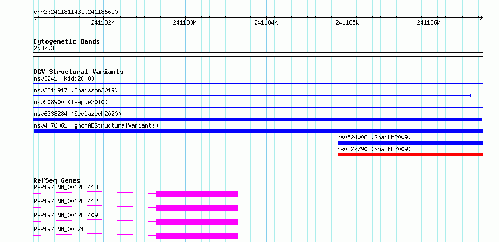Screen dimensions: 499x242
Task: Click the magenta exon of NM_002712
Action: (x=197, y=236)
